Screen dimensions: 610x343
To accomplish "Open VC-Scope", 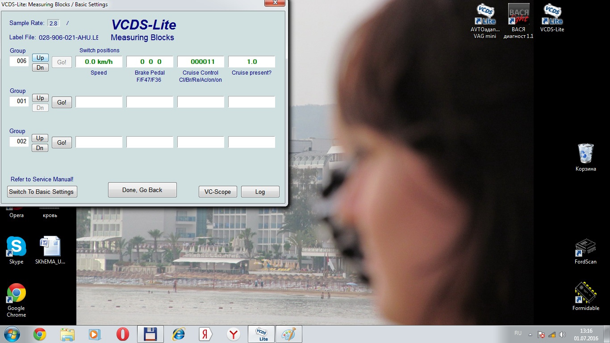I will [218, 192].
